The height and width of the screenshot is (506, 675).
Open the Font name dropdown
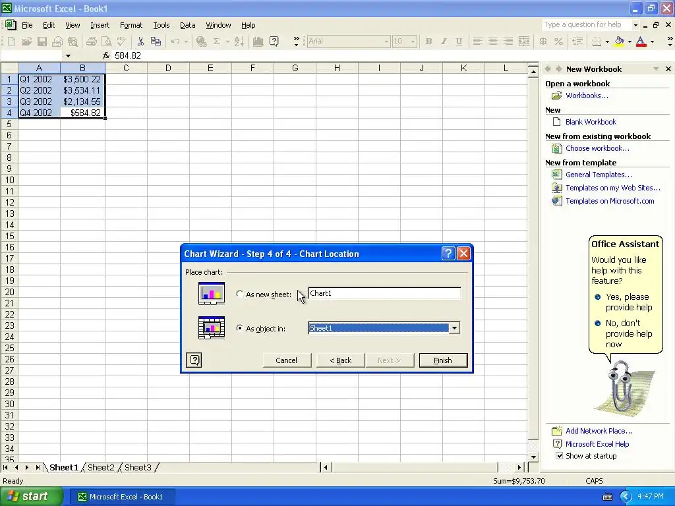click(x=386, y=42)
